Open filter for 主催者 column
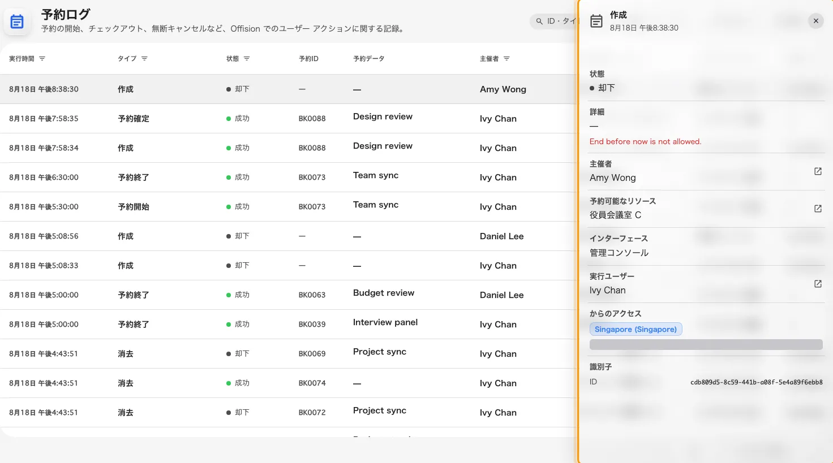The height and width of the screenshot is (463, 833). coord(506,59)
